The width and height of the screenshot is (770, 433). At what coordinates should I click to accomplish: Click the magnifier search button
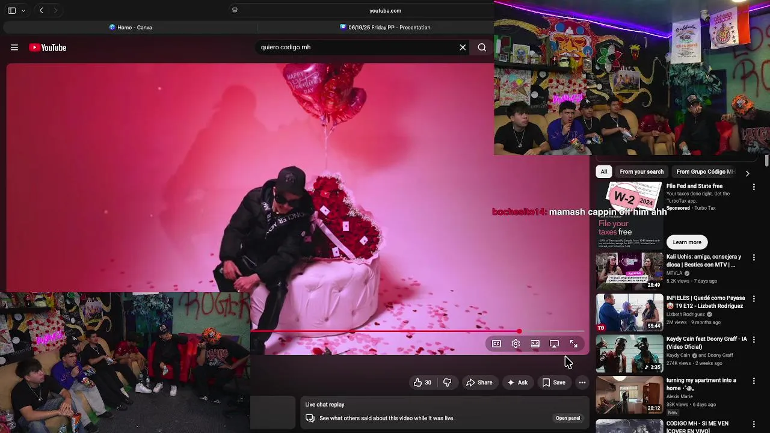[482, 47]
